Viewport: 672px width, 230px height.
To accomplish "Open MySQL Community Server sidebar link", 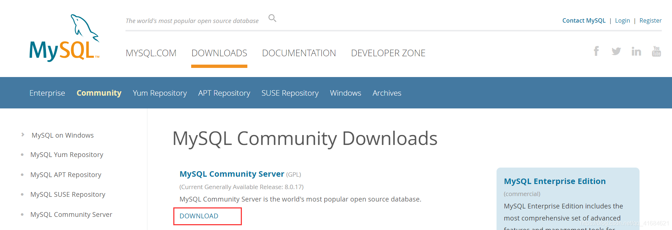I will pos(71,215).
